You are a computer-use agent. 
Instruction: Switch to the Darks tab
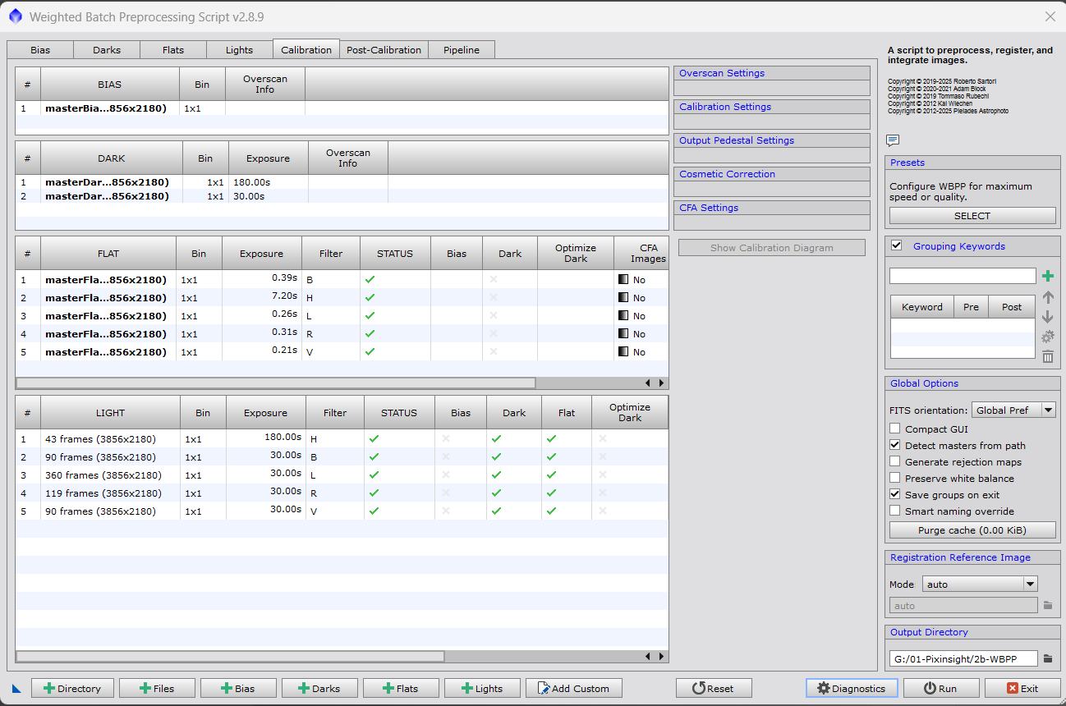[107, 50]
